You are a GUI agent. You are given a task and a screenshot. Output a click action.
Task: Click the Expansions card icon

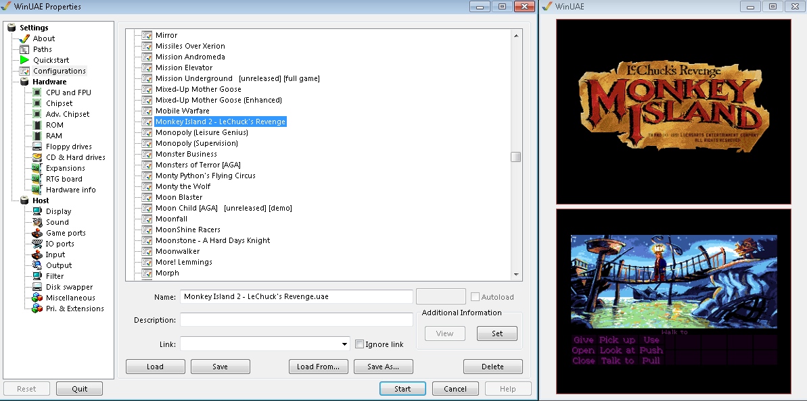(x=37, y=168)
